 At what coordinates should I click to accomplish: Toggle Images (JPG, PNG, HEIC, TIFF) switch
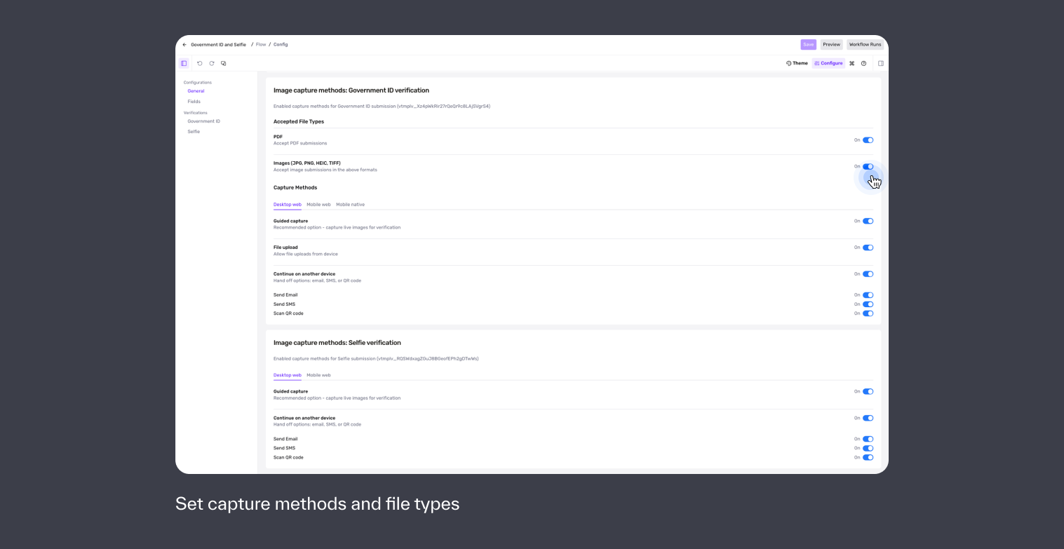[868, 167]
